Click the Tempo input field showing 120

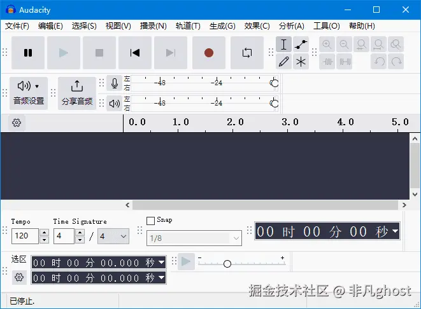tap(25, 236)
